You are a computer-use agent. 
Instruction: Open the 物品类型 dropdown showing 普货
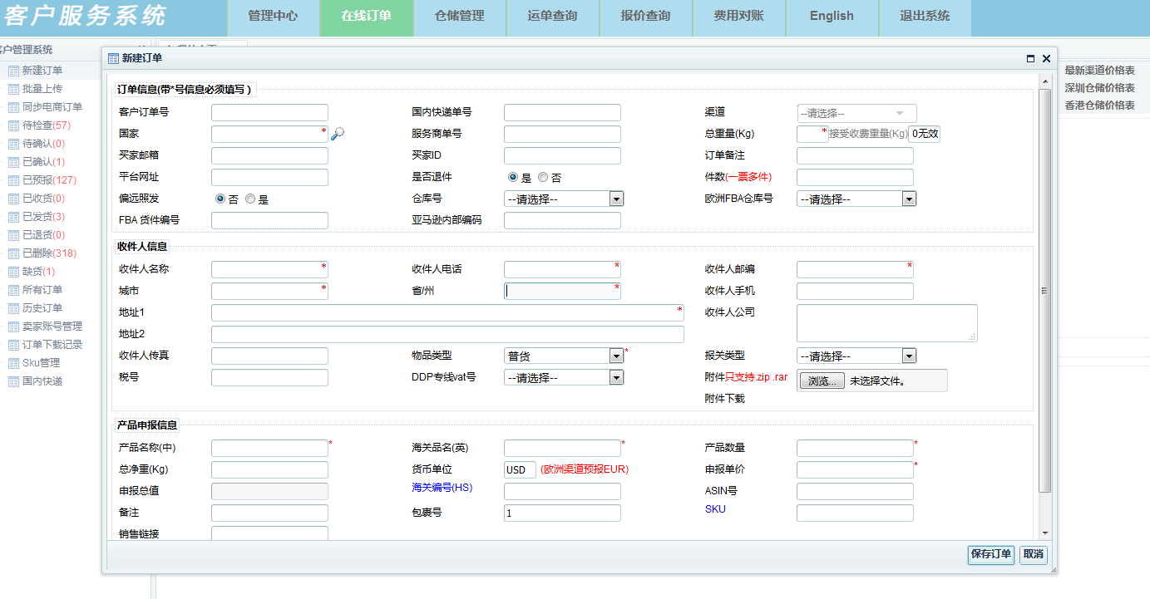pyautogui.click(x=616, y=356)
